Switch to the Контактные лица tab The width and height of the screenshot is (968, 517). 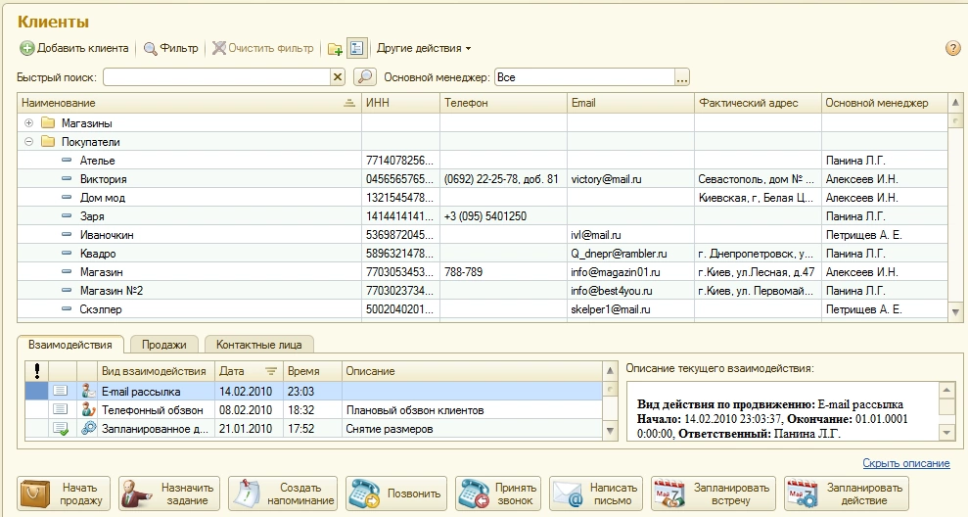pyautogui.click(x=259, y=344)
